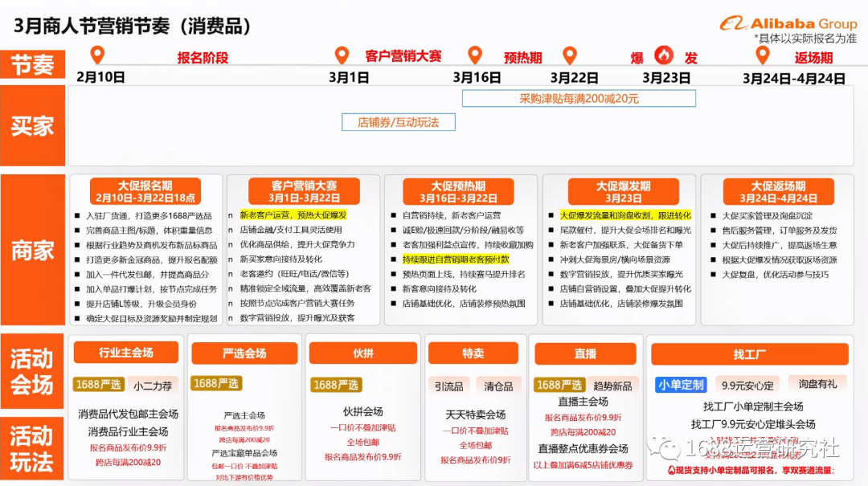This screenshot has width=868, height=486.
Task: Click 直播主会场 text
Action: point(583,402)
